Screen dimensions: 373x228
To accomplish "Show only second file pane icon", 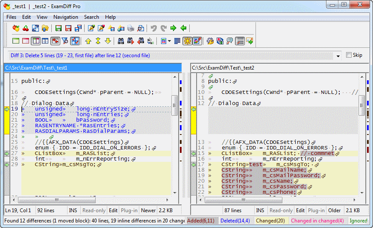I will (x=26, y=41).
